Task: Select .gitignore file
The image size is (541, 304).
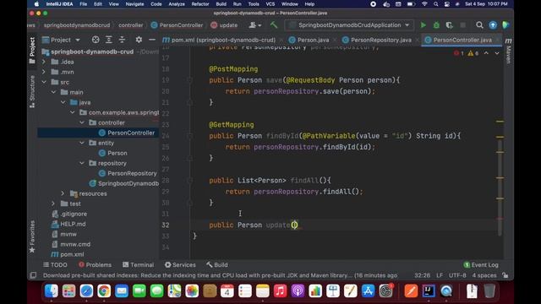Action: tap(74, 214)
